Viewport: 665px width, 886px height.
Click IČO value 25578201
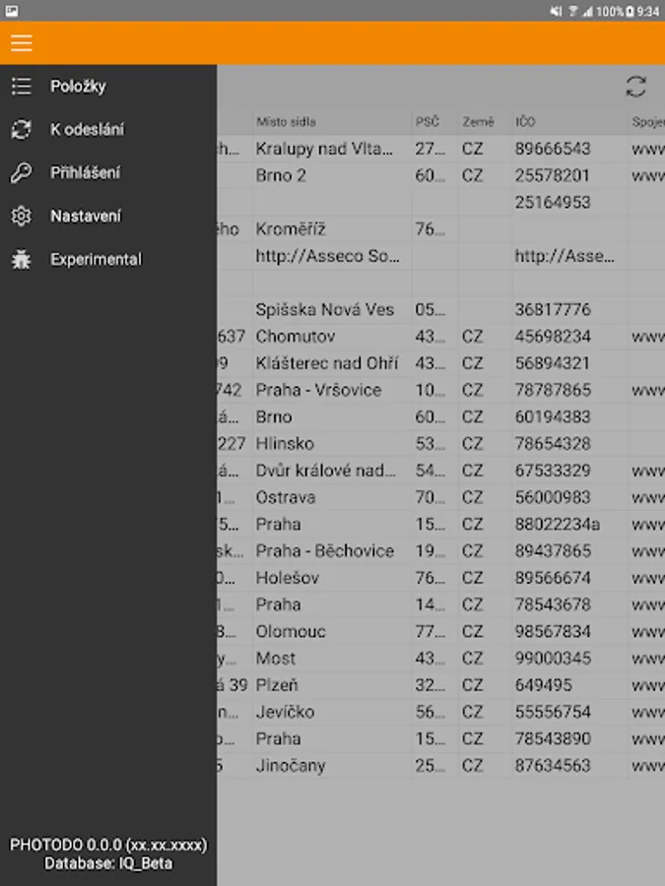[x=553, y=176]
